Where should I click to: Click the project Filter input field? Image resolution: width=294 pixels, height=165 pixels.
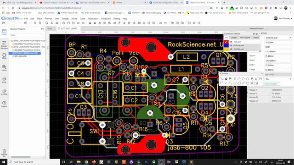click(27, 35)
